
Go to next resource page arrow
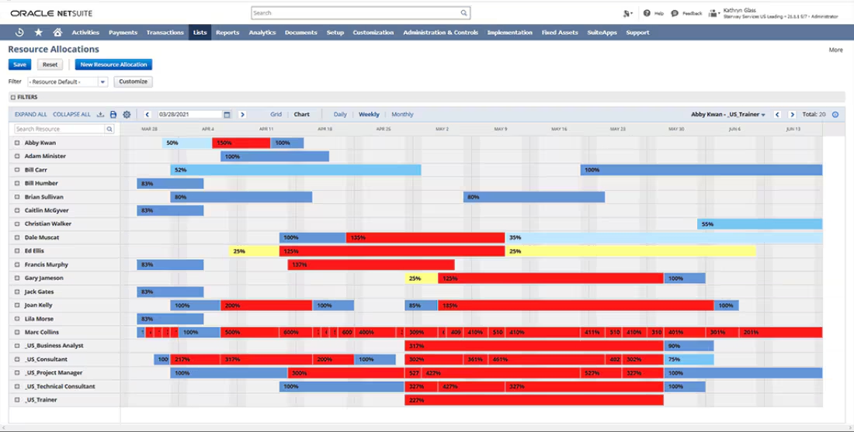pyautogui.click(x=792, y=114)
